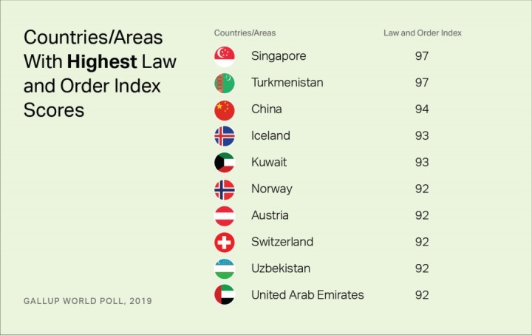Click Singapore's score of 97

coord(422,56)
